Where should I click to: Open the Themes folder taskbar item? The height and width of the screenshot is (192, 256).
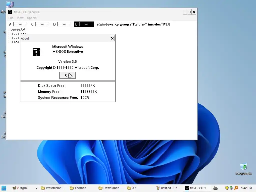point(78,188)
